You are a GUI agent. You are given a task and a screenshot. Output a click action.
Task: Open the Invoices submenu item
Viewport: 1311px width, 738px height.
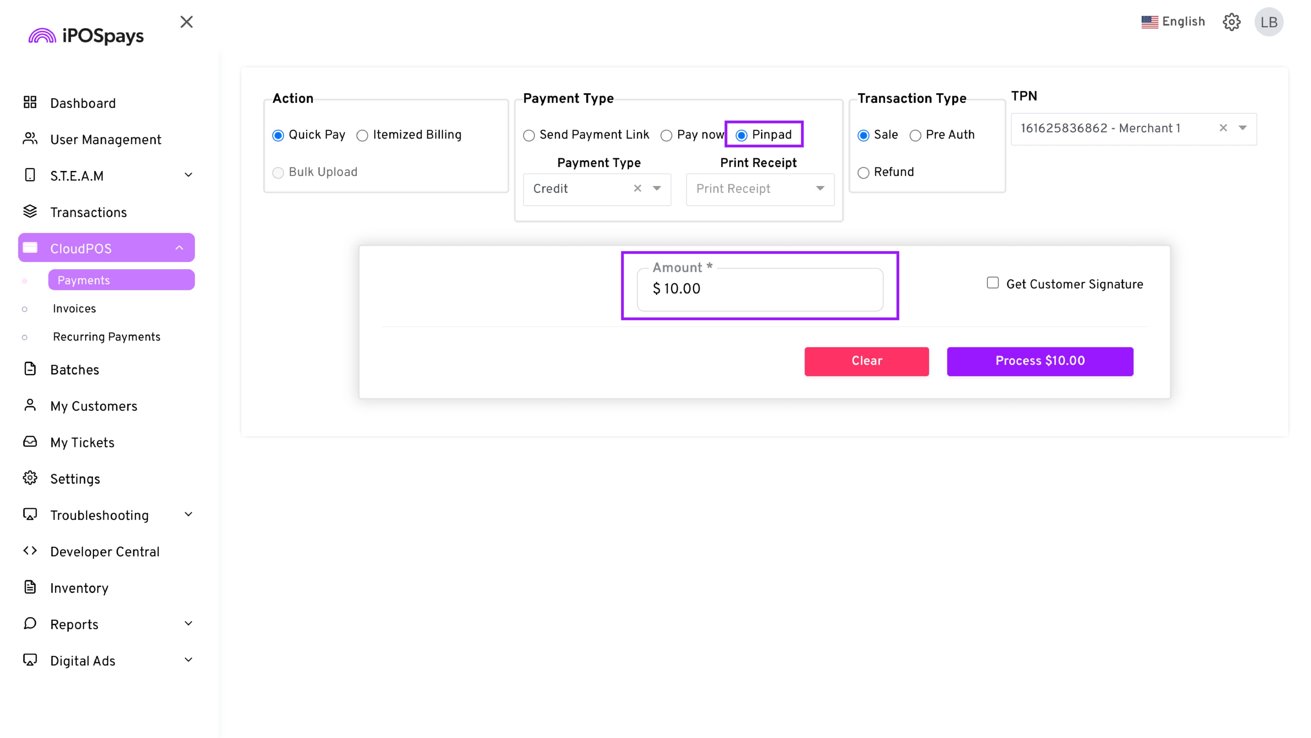pyautogui.click(x=74, y=309)
